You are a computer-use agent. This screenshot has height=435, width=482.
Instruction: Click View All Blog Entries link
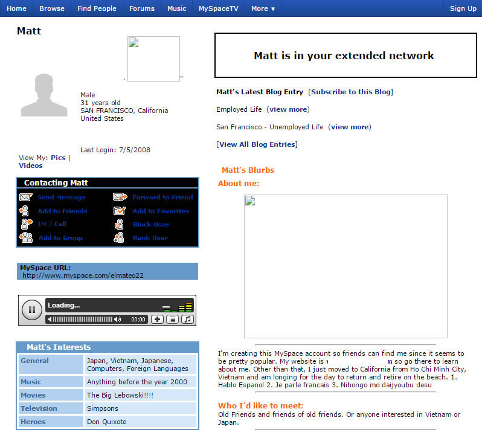[x=257, y=144]
